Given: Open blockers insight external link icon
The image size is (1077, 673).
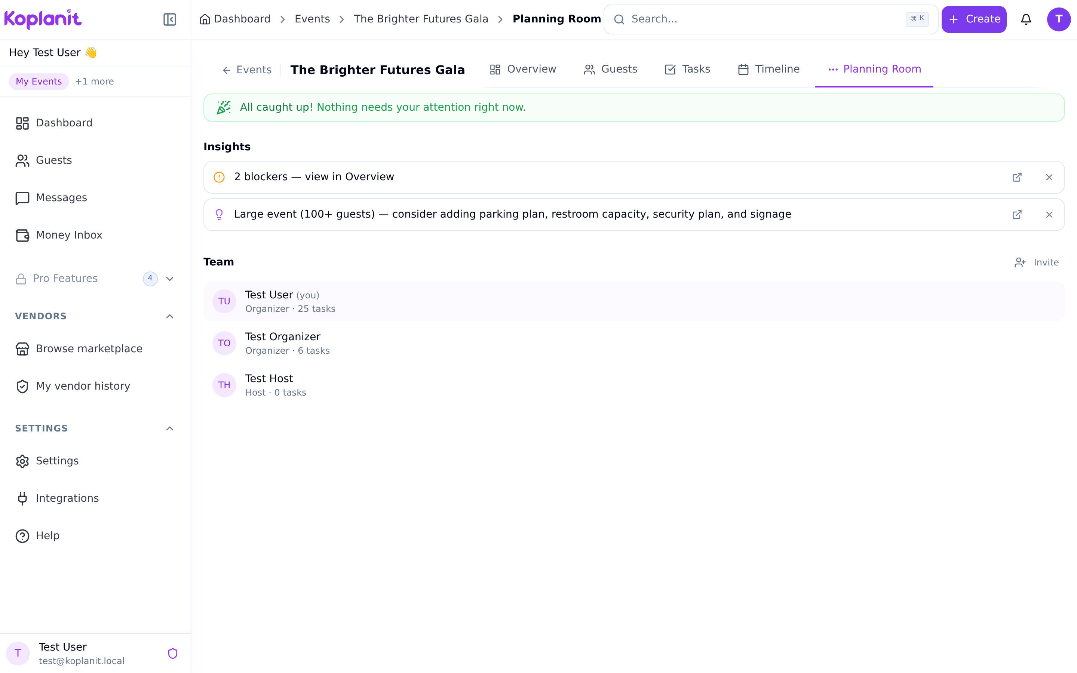Looking at the screenshot, I should coord(1017,177).
